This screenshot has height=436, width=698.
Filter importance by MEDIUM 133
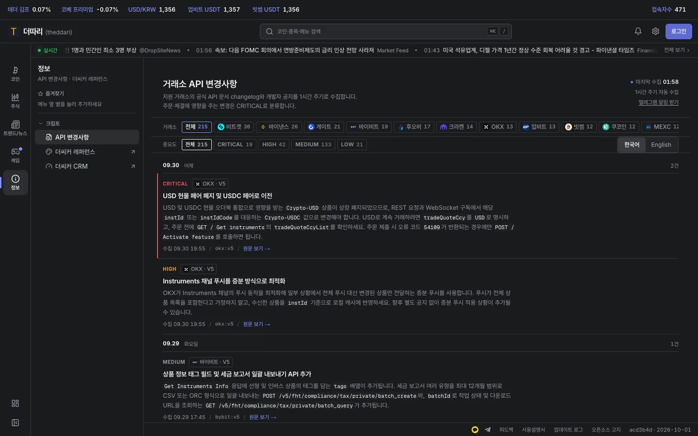click(313, 144)
